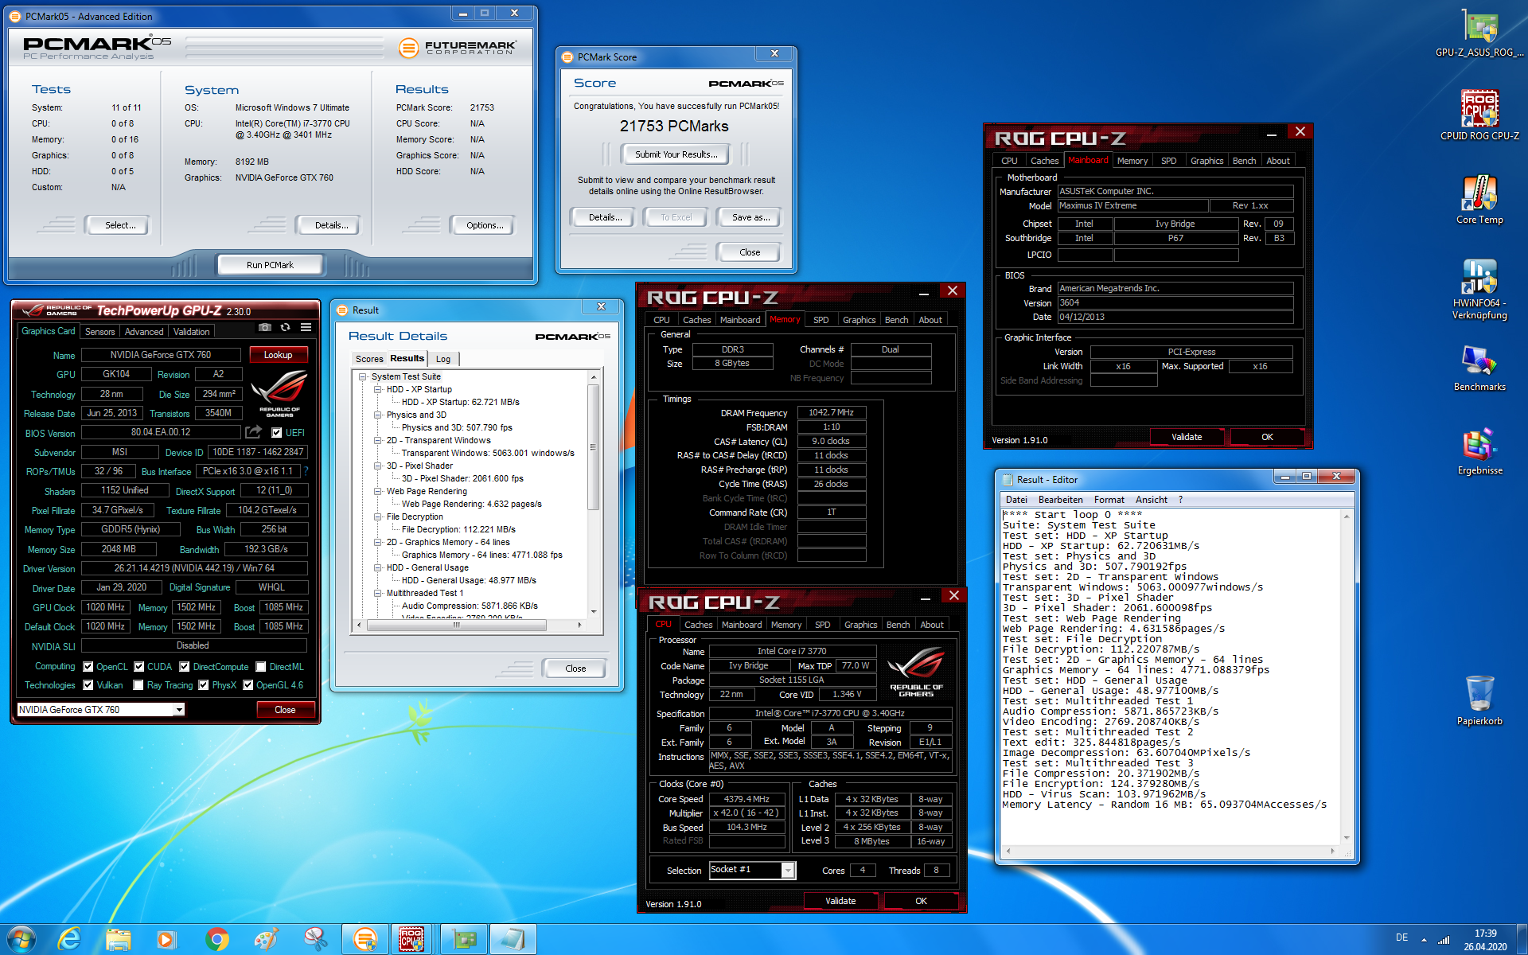Screen dimensions: 1528x955
Task: Click Save as button in PCMark Score
Action: [x=750, y=217]
